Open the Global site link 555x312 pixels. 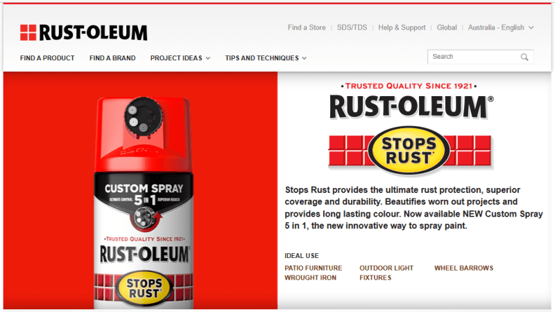[x=447, y=28]
